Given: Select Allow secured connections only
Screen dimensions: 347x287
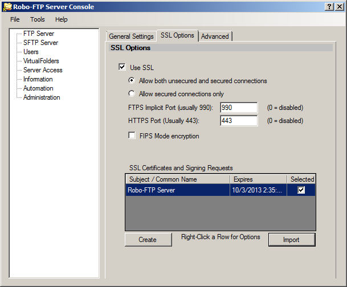Looking at the screenshot, I should [x=132, y=93].
